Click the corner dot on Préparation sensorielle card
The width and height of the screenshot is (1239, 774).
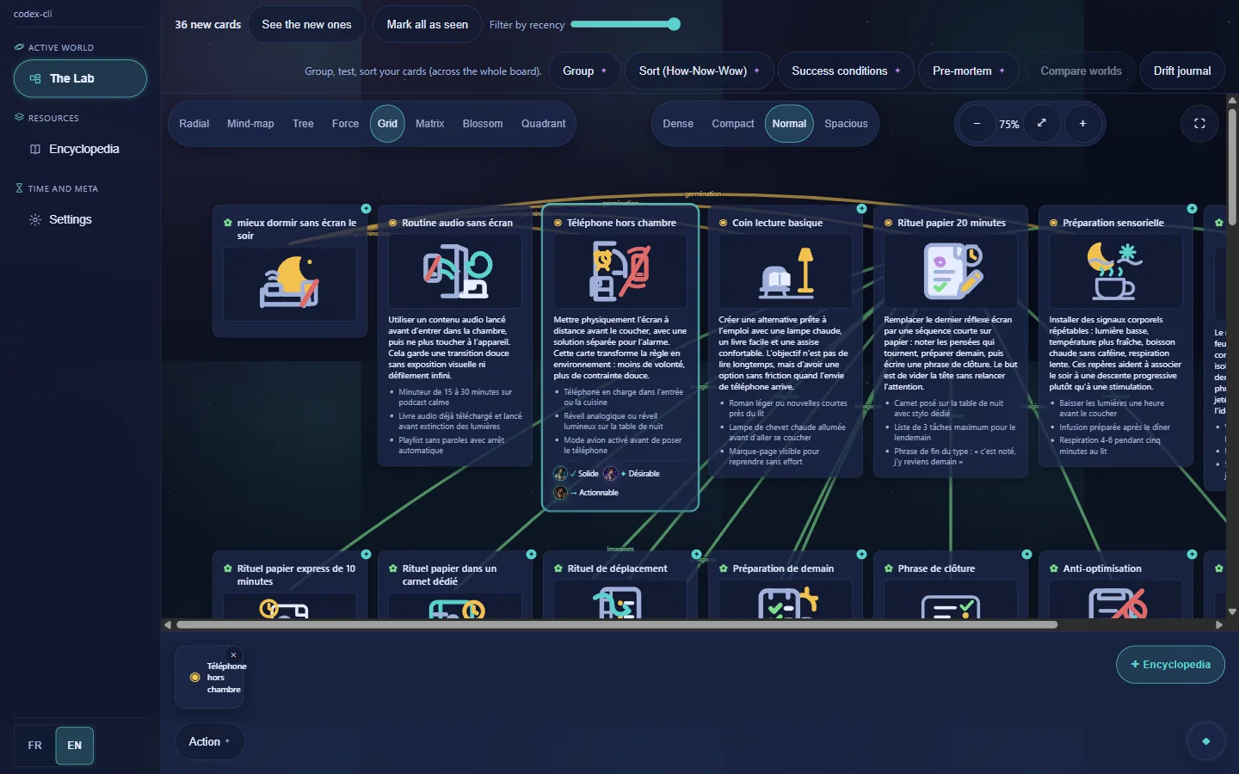pyautogui.click(x=1192, y=209)
